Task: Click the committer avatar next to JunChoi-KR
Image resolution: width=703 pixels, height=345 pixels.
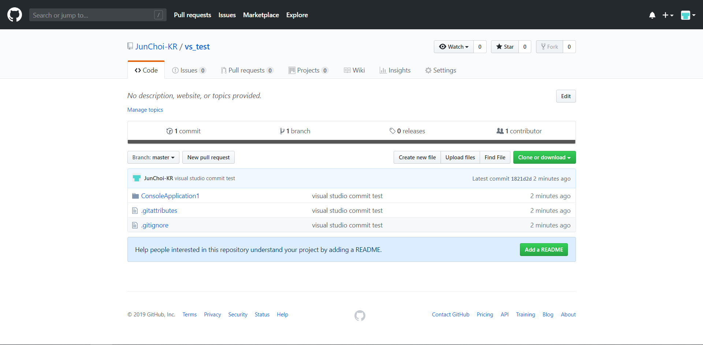Action: click(137, 178)
